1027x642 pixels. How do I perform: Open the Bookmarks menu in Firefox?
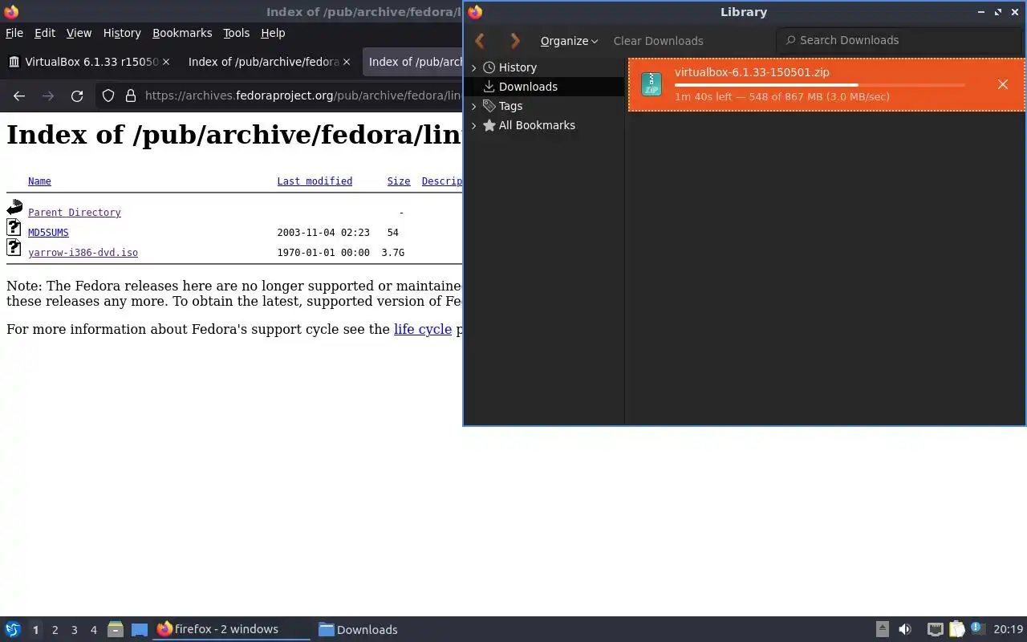click(x=182, y=33)
